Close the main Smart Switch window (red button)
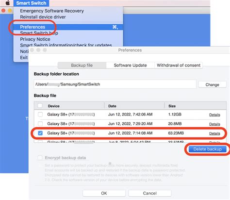230x200 pixels. 3,11
